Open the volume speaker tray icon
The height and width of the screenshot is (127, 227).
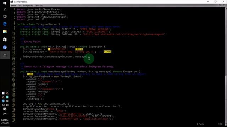tap(7, 105)
